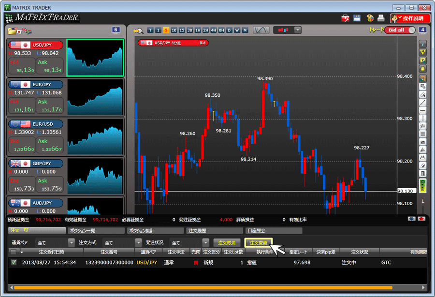
Task: Open the currency flags folder icon
Action: coord(20,30)
